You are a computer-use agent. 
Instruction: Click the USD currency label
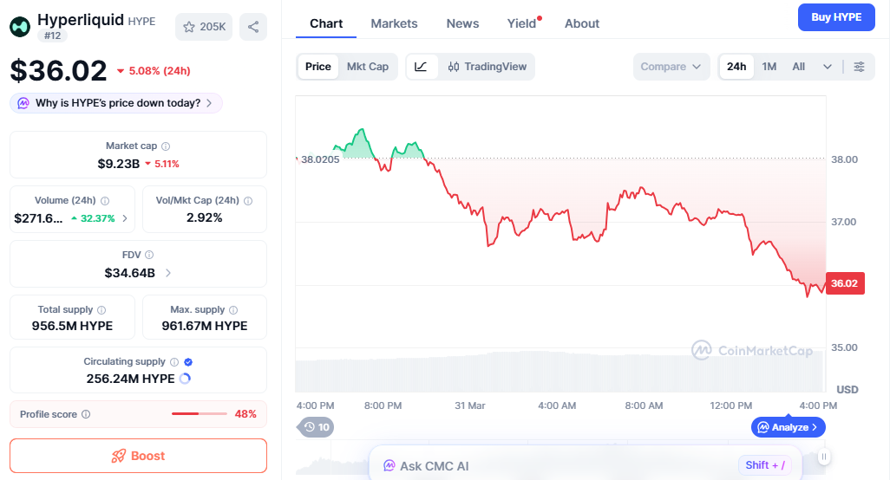point(847,390)
